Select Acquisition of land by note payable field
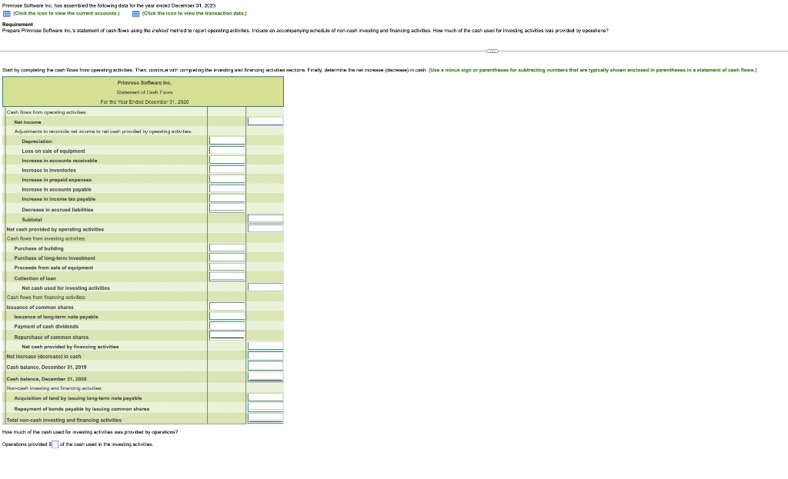The height and width of the screenshot is (479, 788). (265, 398)
